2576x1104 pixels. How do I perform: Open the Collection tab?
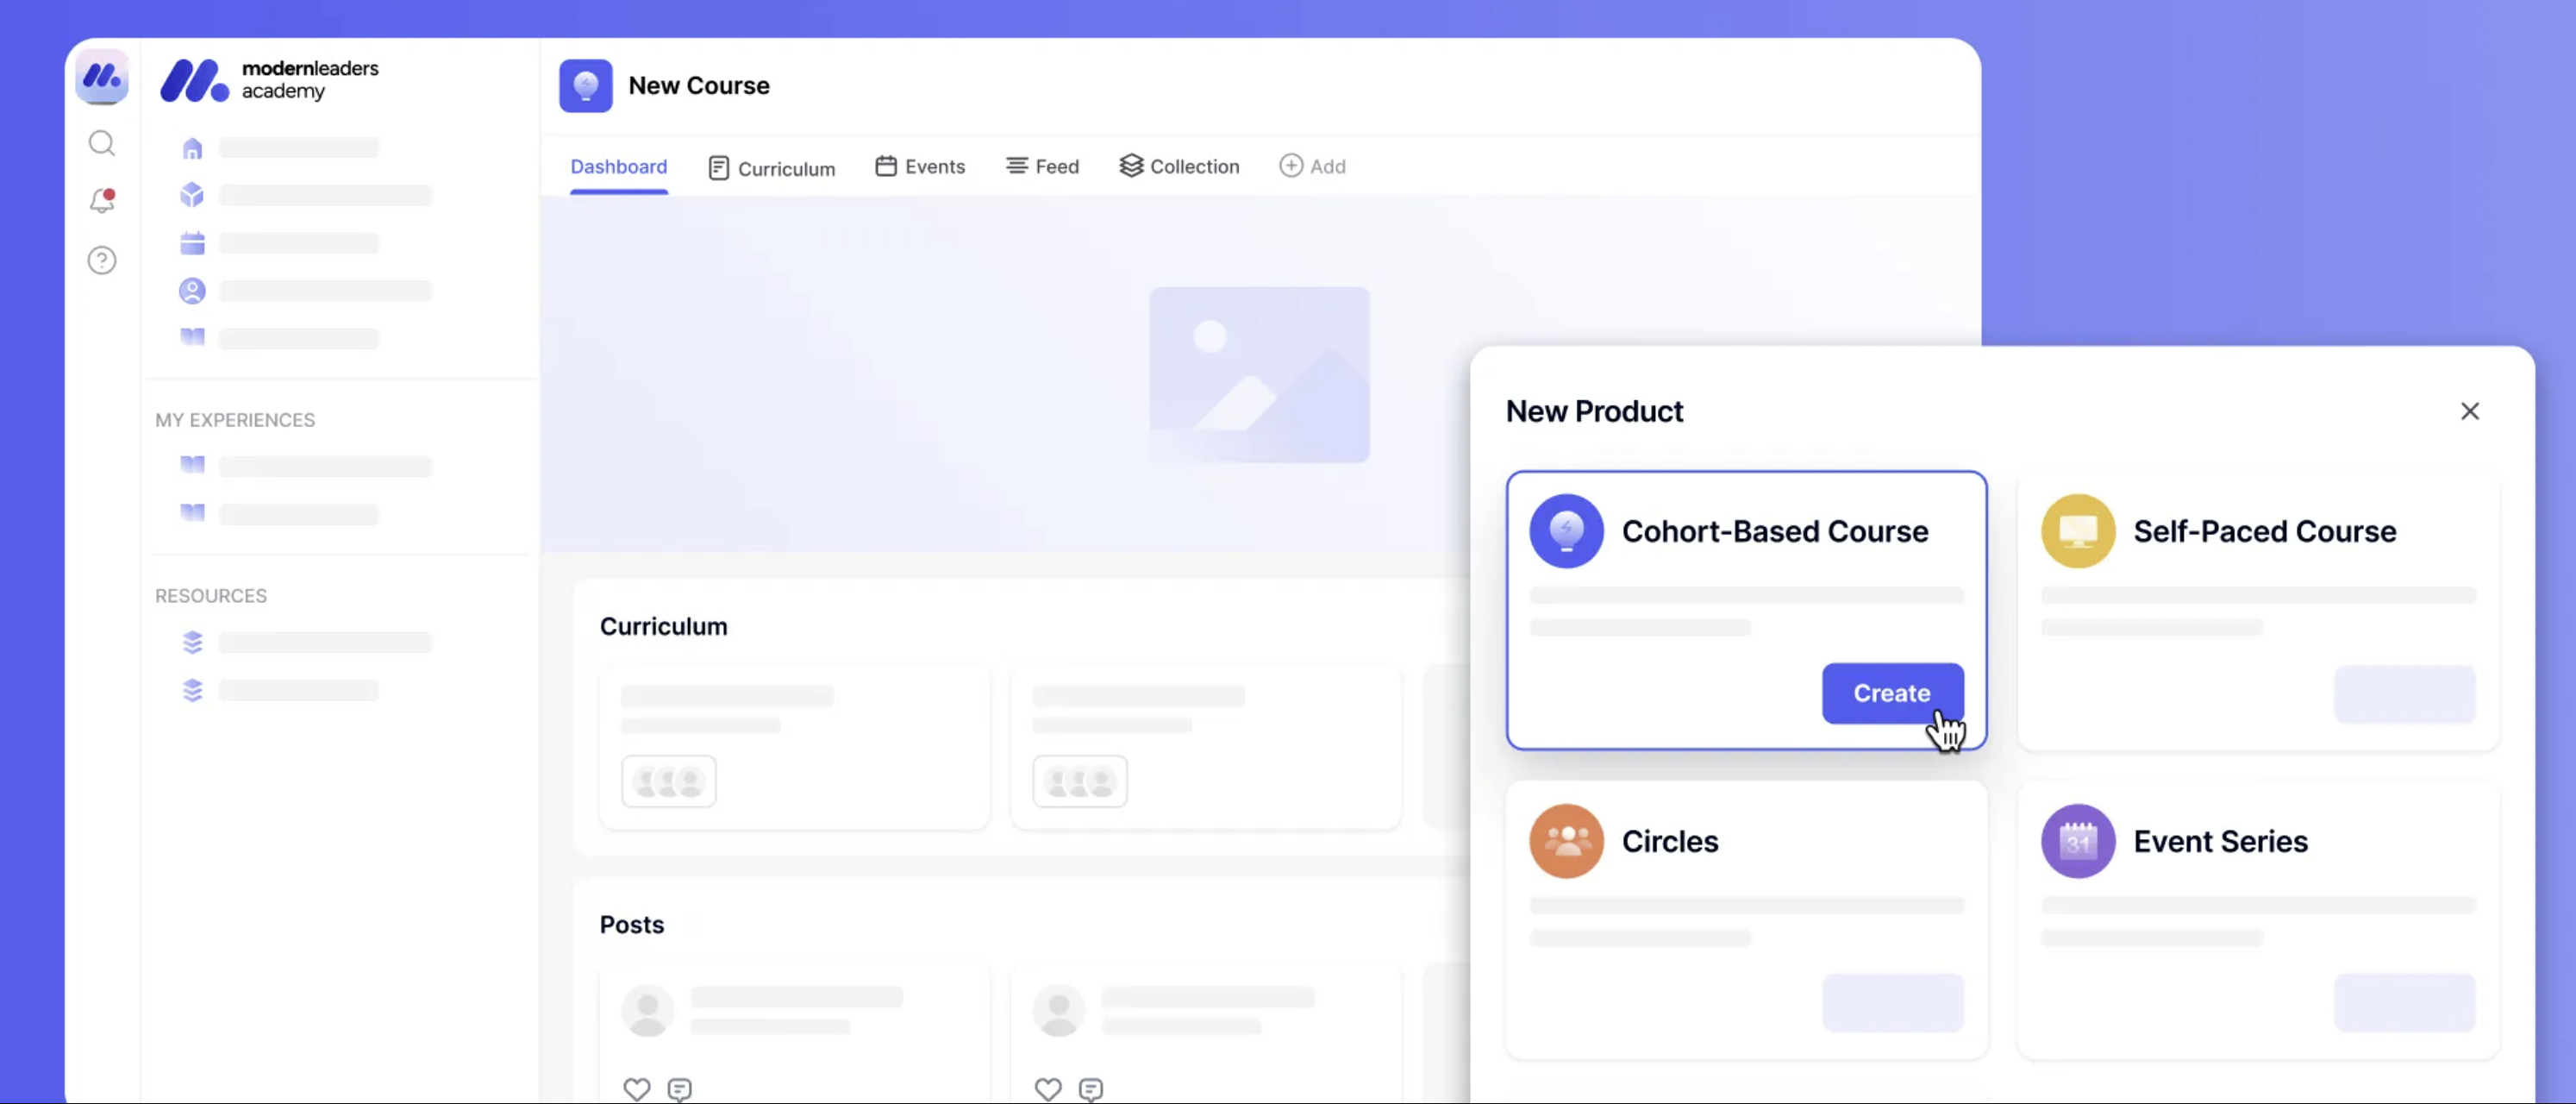(x=1179, y=166)
